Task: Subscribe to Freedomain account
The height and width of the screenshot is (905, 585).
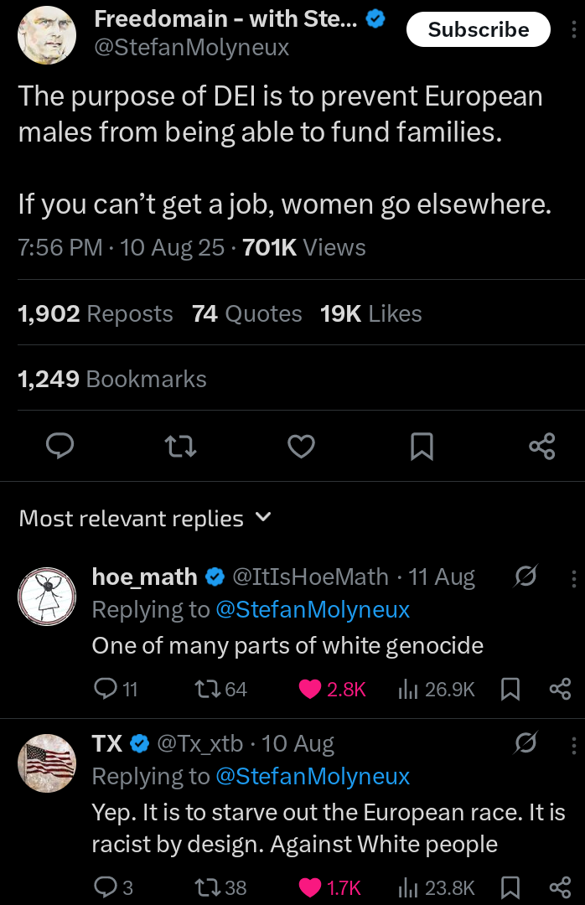Action: (479, 29)
